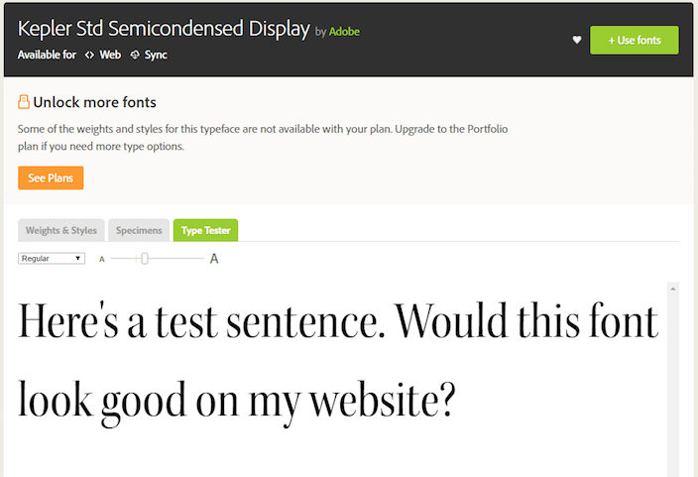Click the font size slider handle
This screenshot has height=477, width=698.
[x=145, y=259]
